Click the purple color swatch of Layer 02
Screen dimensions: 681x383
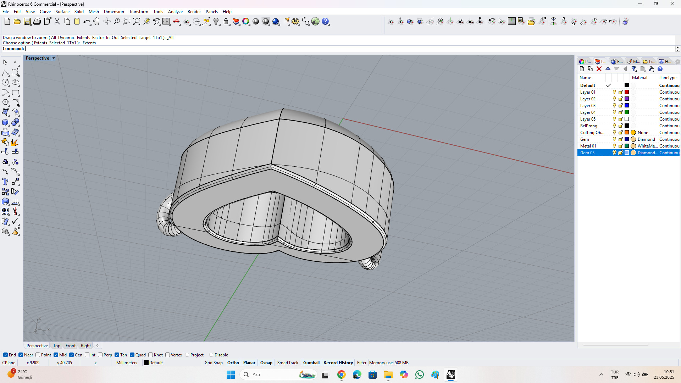tap(627, 99)
